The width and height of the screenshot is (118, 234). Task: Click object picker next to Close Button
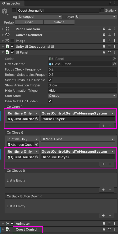(x=114, y=64)
